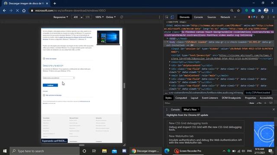Close the What's New tab
Image resolution: width=277 pixels, height=155 pixels.
tap(198, 109)
